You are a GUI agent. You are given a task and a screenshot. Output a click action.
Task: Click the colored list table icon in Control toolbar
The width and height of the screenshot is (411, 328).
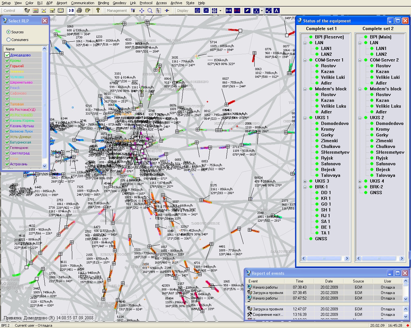click(35, 11)
